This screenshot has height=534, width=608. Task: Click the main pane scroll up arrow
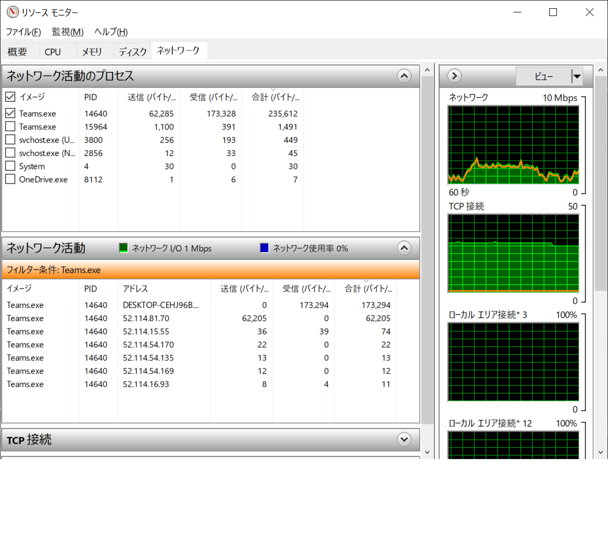click(427, 70)
